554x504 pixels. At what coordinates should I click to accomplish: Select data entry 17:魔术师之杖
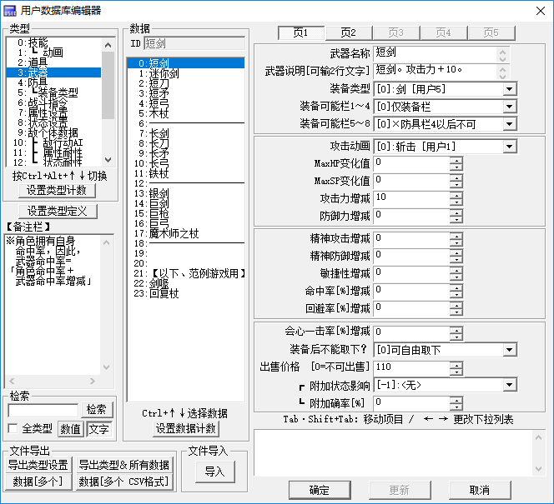click(x=186, y=233)
